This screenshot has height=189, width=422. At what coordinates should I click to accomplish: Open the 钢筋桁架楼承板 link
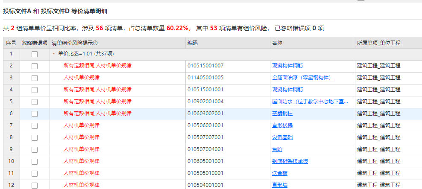click(290, 161)
